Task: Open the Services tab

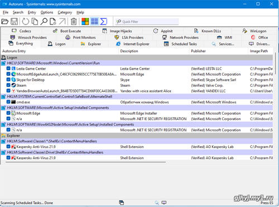Action: [x=223, y=44]
